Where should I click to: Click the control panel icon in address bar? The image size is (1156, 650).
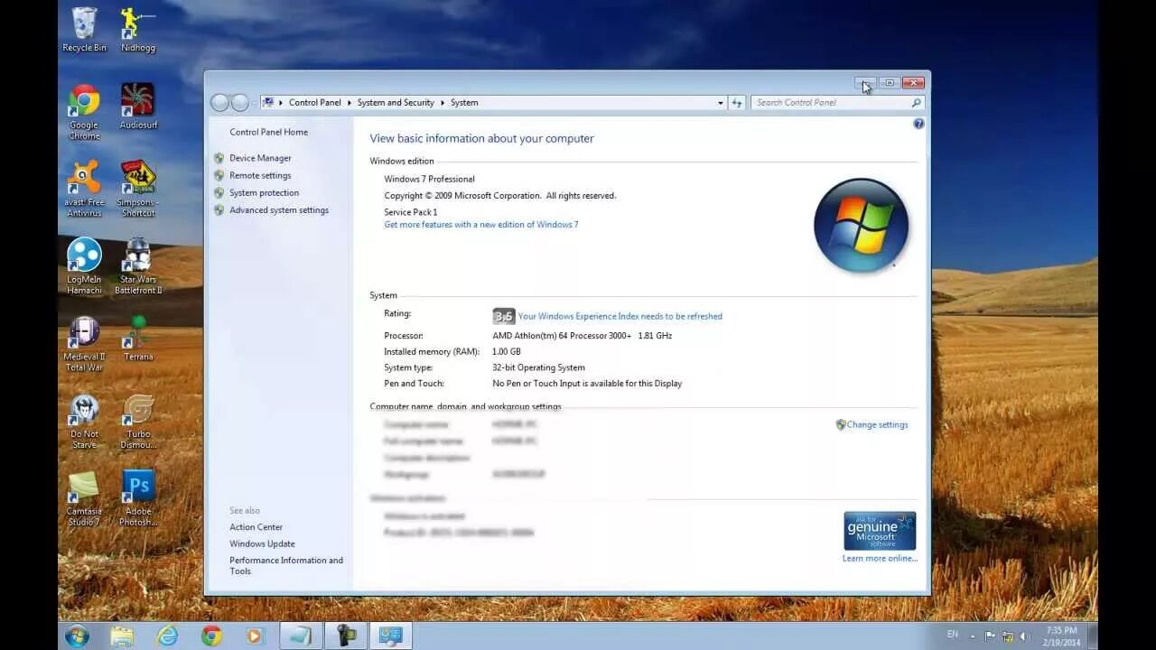pyautogui.click(x=268, y=103)
